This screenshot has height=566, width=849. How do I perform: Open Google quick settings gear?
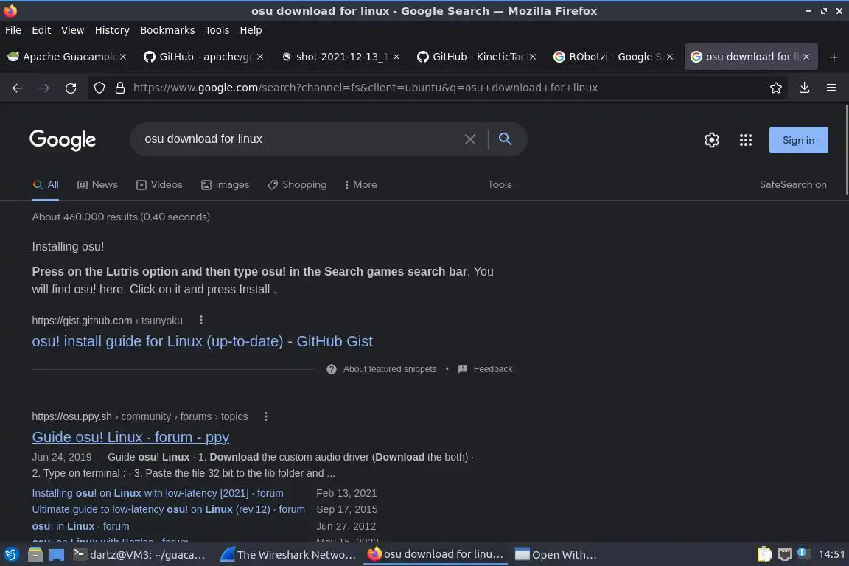(x=711, y=140)
